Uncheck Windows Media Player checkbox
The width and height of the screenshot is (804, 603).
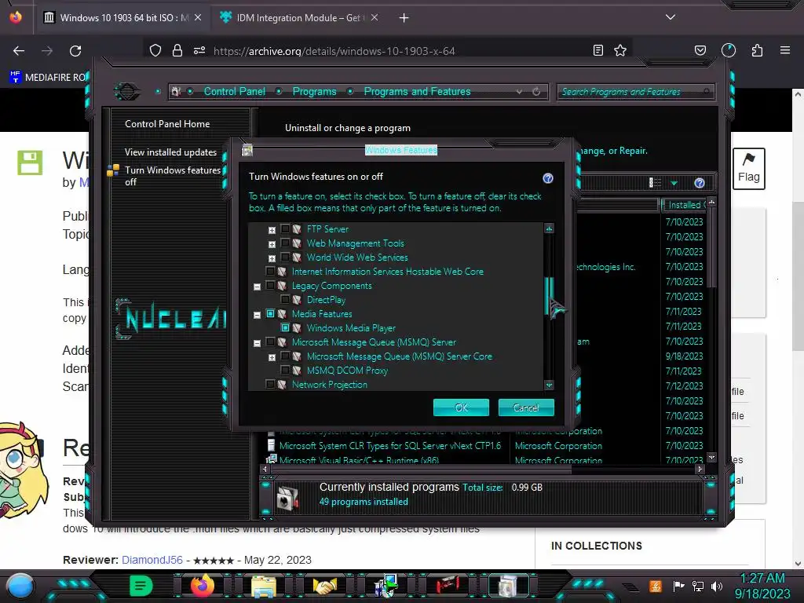285,327
